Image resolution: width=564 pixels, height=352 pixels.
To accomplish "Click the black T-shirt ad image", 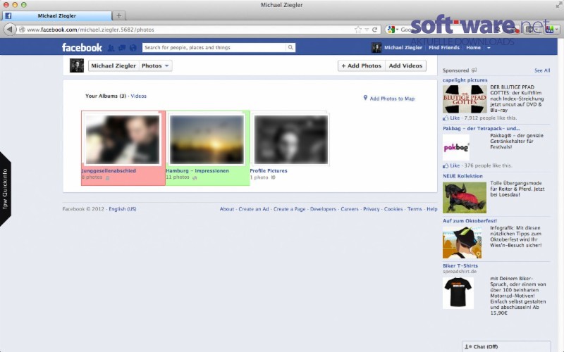I will click(458, 292).
